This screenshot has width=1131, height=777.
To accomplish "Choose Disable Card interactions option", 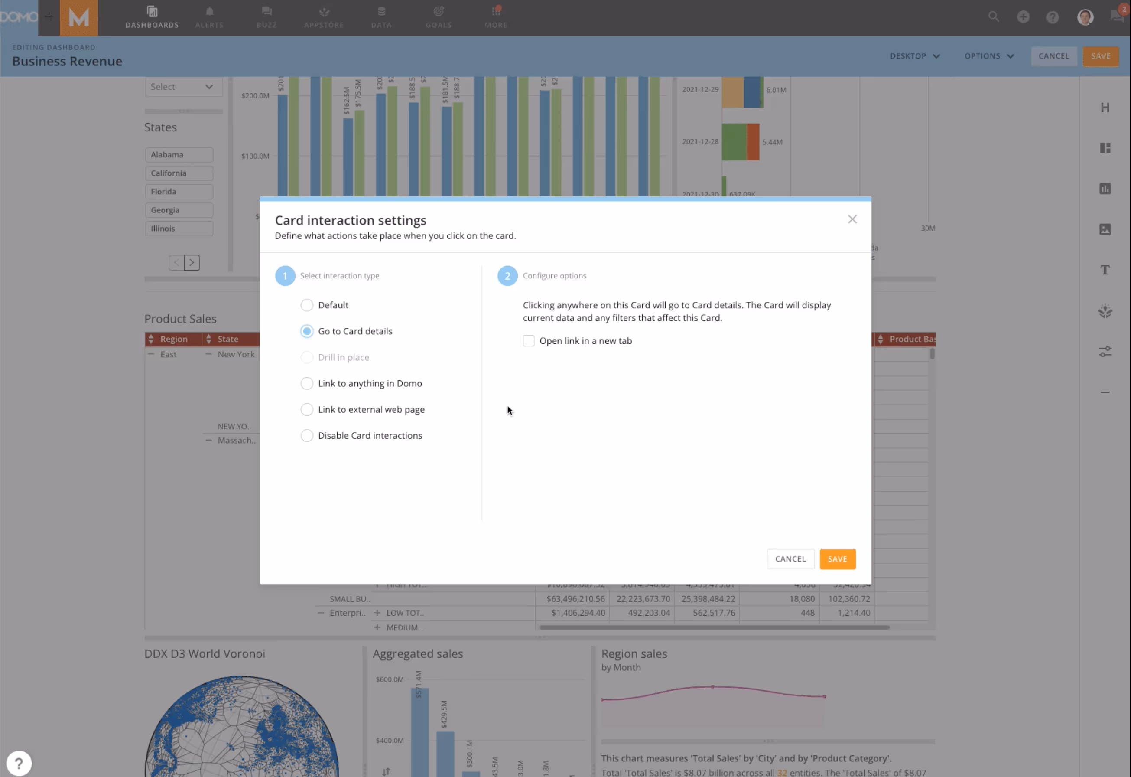I will [x=307, y=436].
